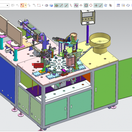
Task: Toggle the Enable Snap Point option
Action: (x=56, y=5)
